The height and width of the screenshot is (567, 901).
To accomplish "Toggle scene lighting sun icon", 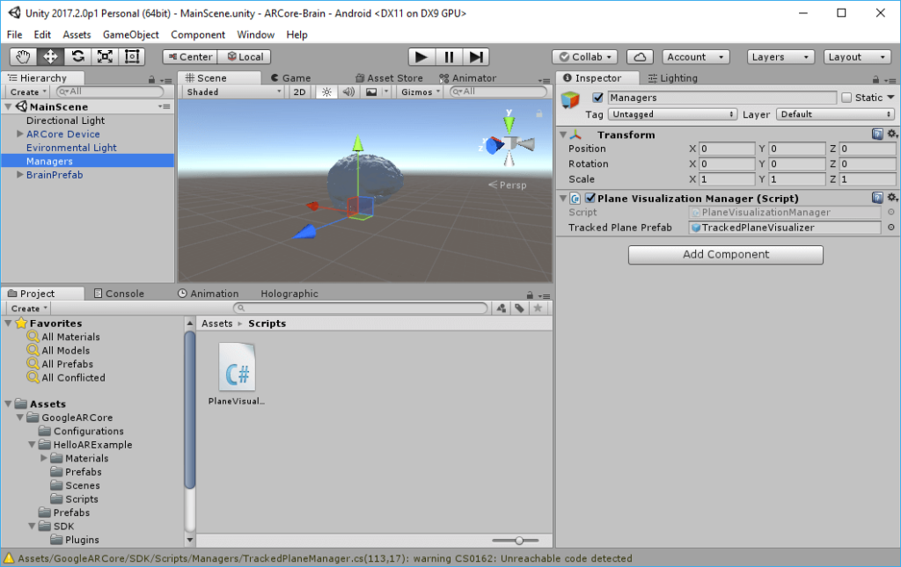I will [326, 91].
